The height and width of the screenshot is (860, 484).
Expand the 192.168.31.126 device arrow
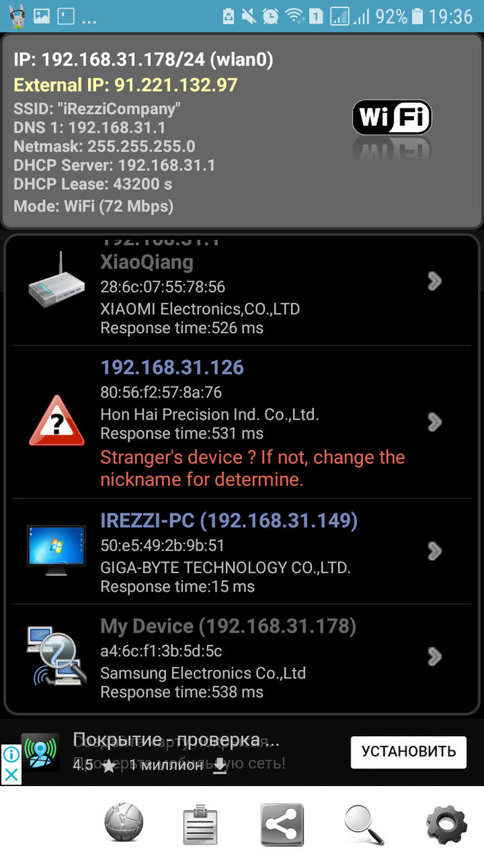[x=434, y=422]
